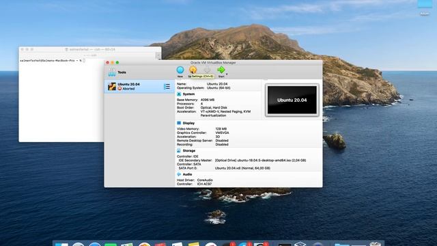The image size is (437, 246).
Task: Click Boot Order value Optical, Hard Disk
Action: (x=214, y=108)
